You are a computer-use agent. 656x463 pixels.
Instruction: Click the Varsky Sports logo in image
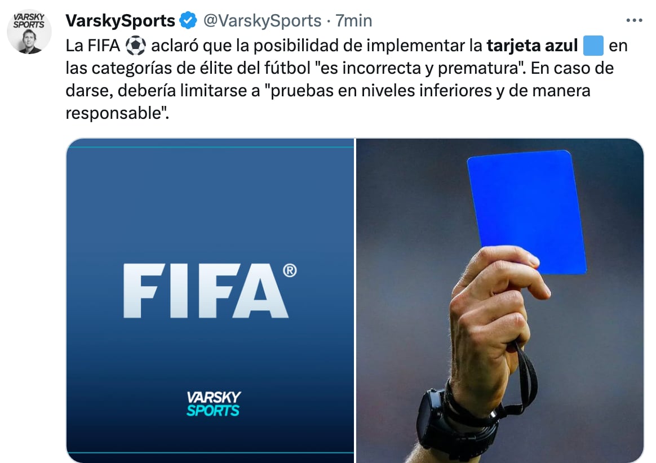coord(214,404)
